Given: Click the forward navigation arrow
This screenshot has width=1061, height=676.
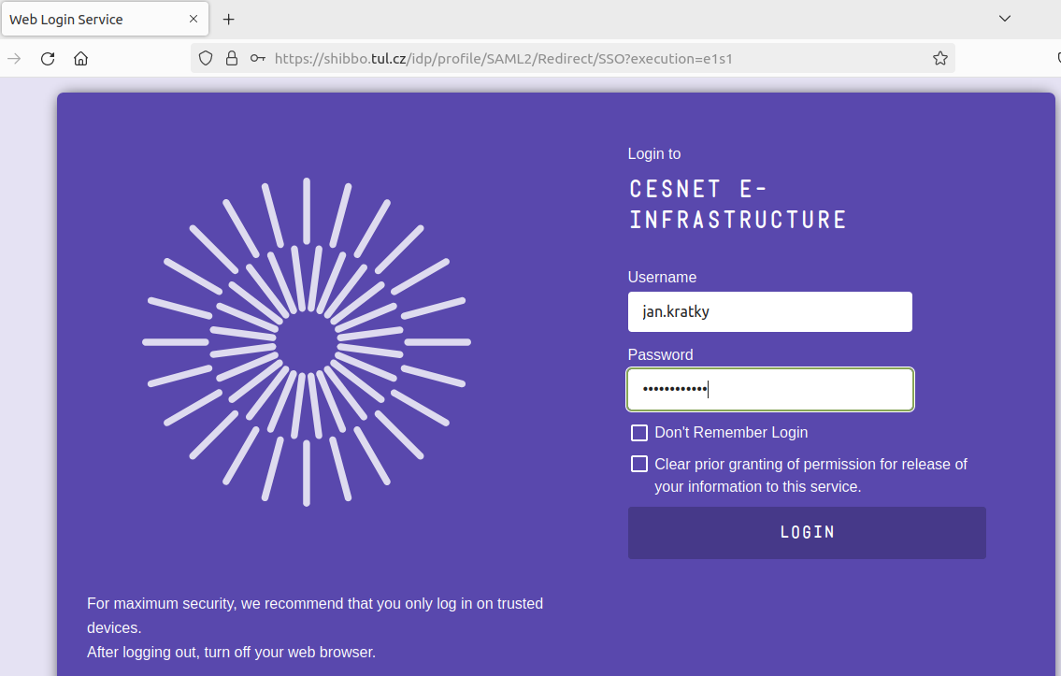Looking at the screenshot, I should point(14,59).
